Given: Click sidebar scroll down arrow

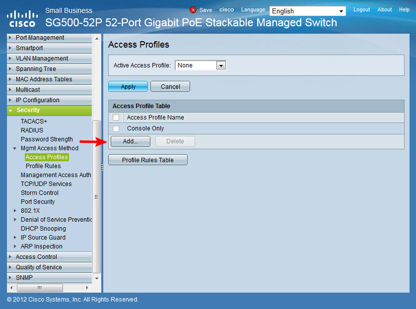Looking at the screenshot, I should [97, 278].
